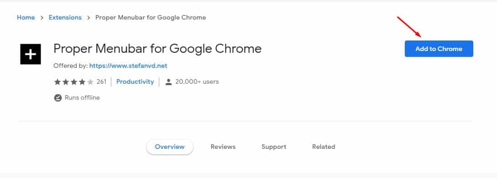Image resolution: width=497 pixels, height=178 pixels.
Task: Show the Related tab
Action: click(324, 147)
